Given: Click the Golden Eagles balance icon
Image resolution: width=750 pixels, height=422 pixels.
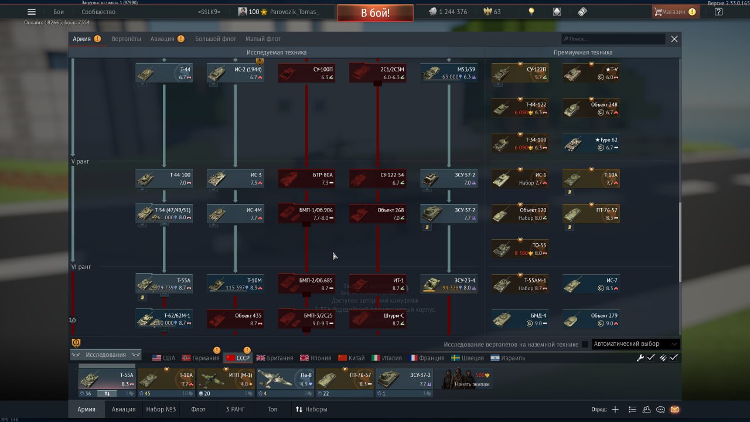Looking at the screenshot, I should tap(487, 12).
